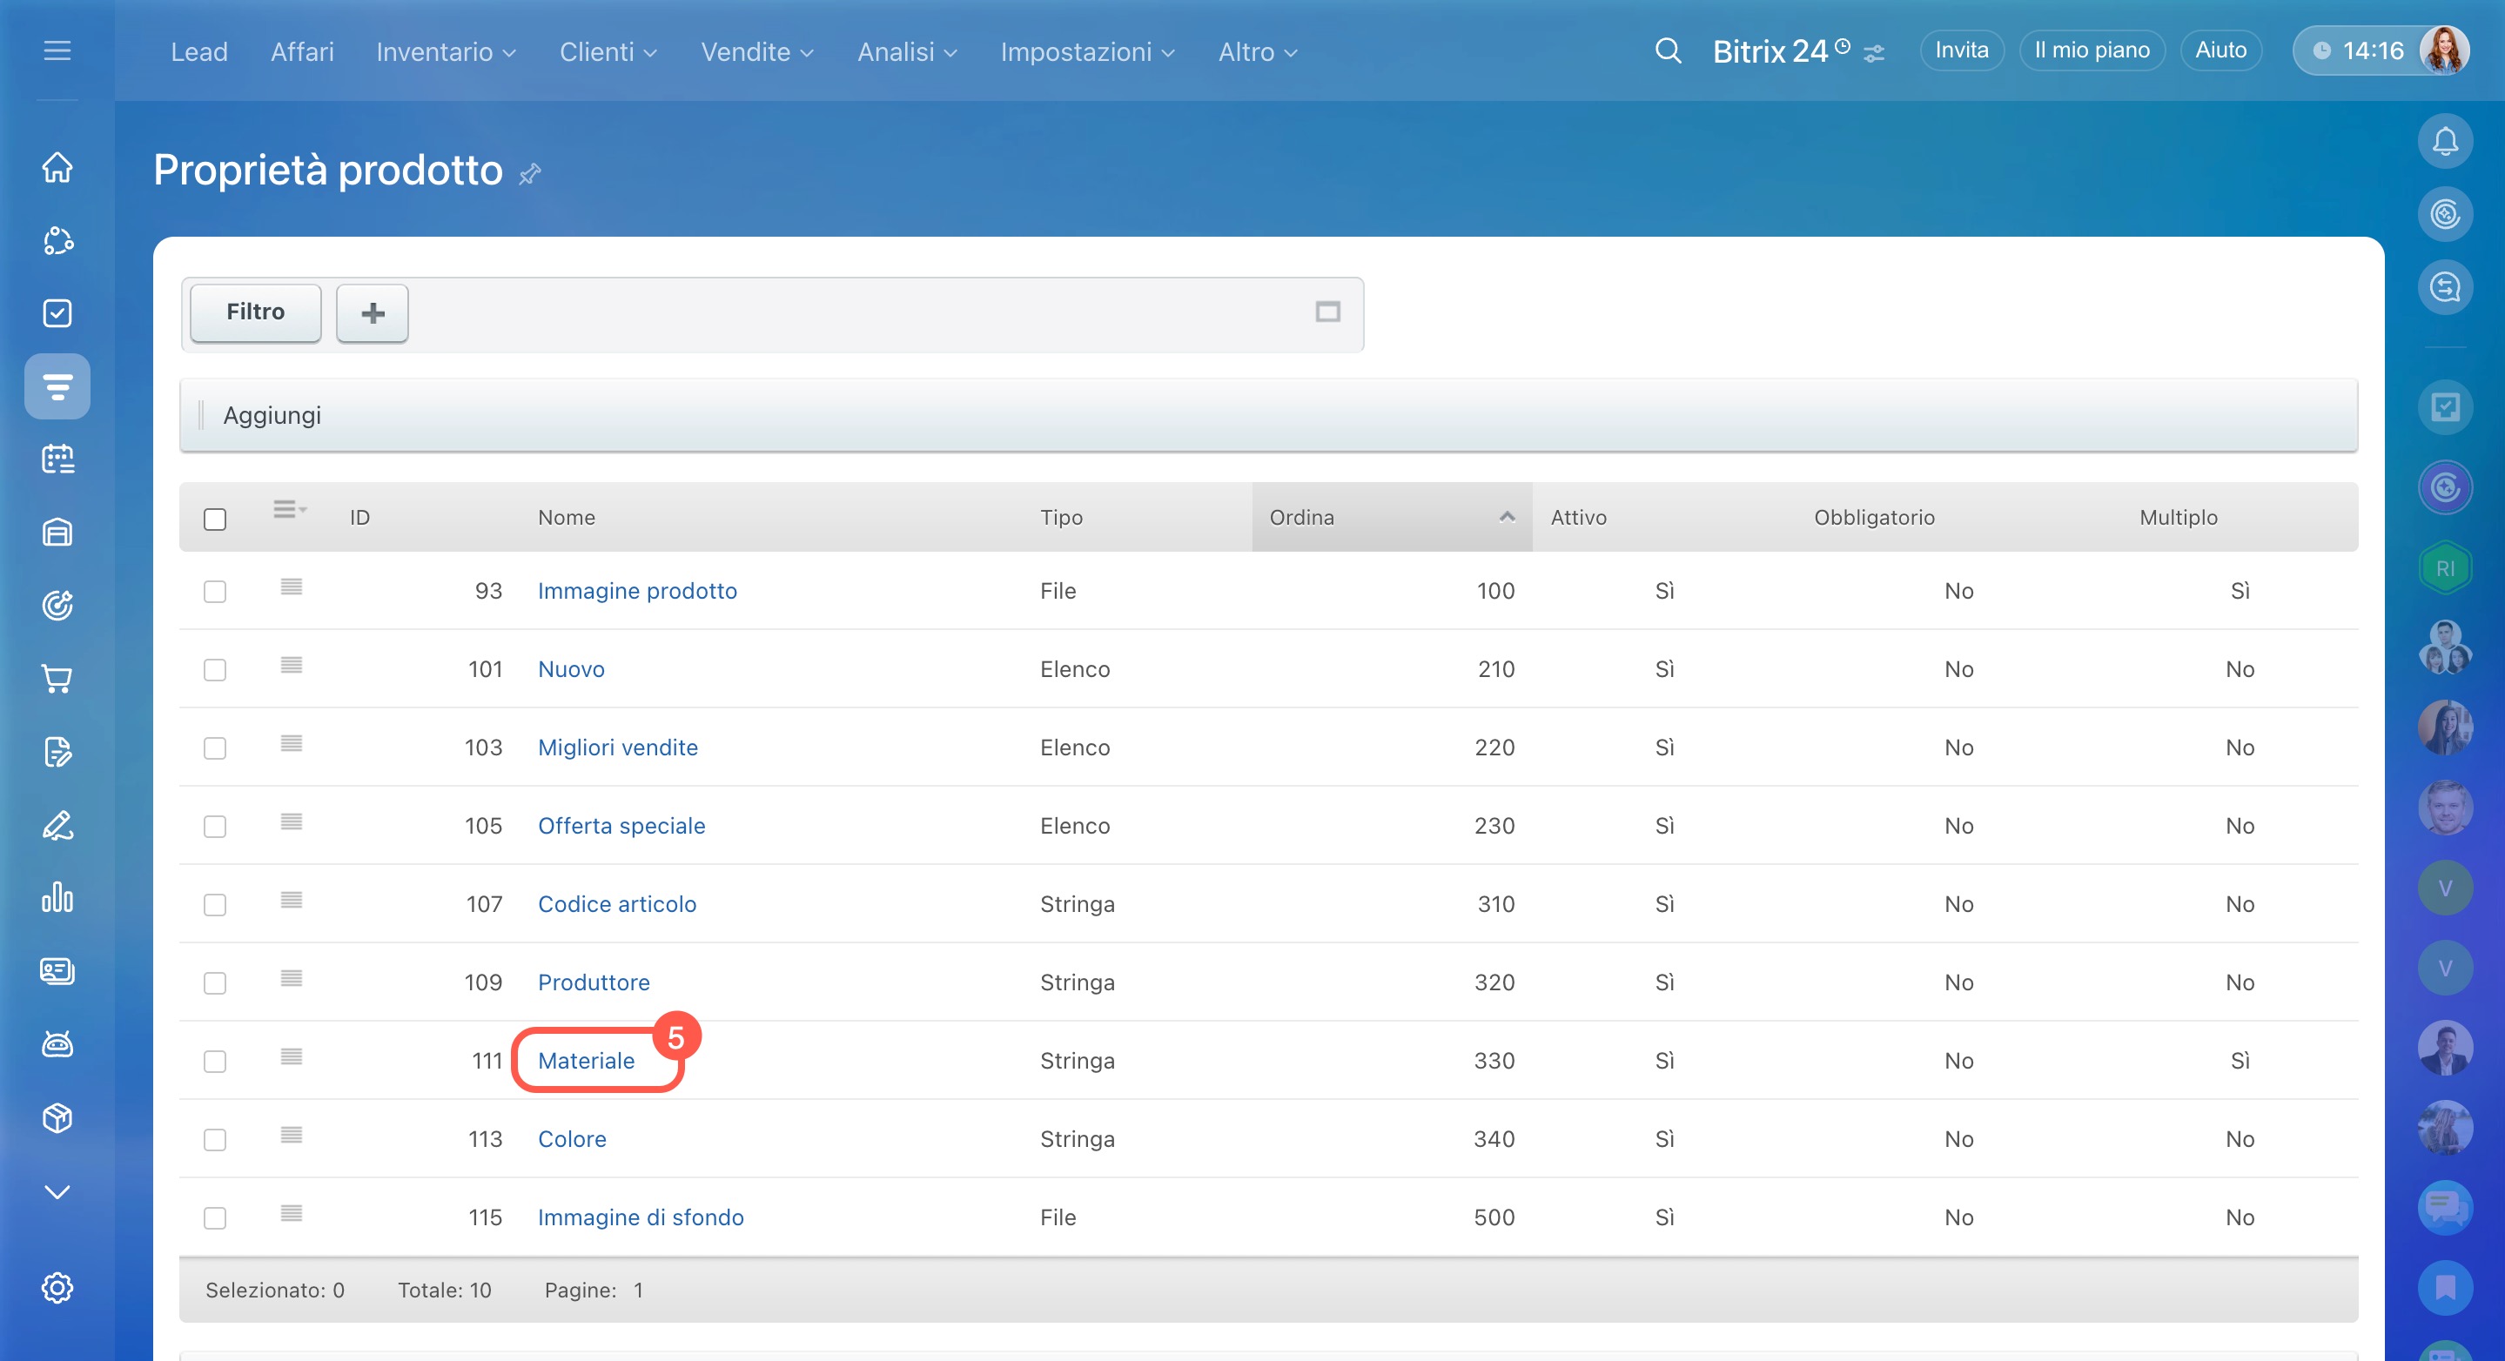The height and width of the screenshot is (1361, 2505).
Task: Click the search magnifier icon
Action: coord(1668,50)
